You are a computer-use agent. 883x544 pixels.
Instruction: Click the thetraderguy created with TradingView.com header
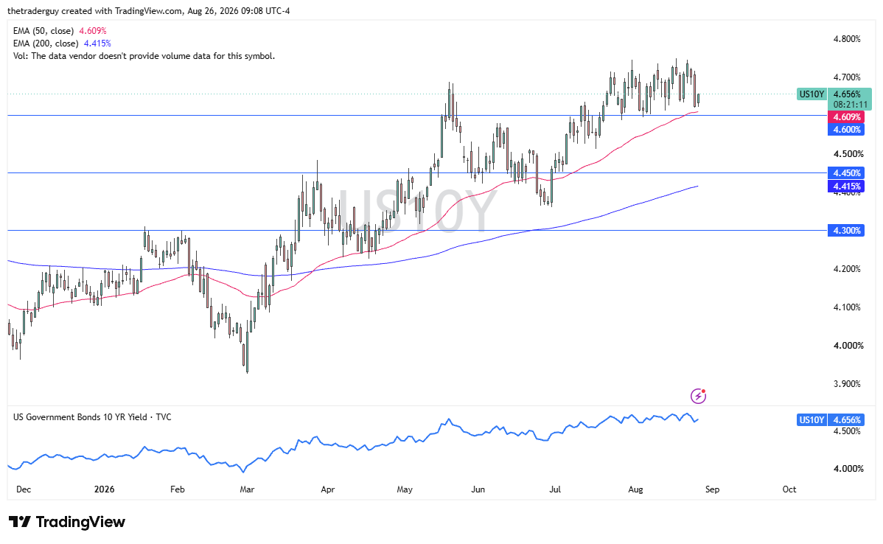coord(149,11)
